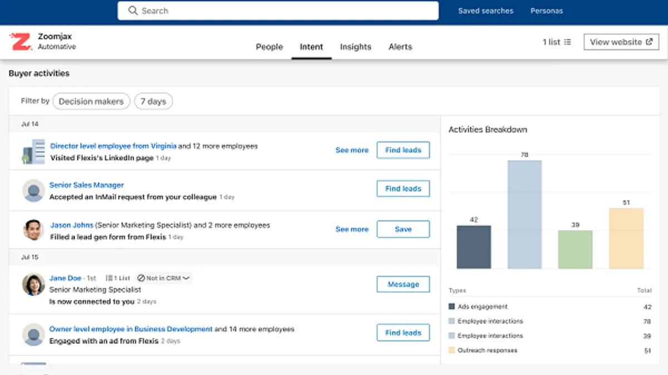Click the dark Ads engagement bar (42)
This screenshot has width=668, height=375.
(x=474, y=247)
